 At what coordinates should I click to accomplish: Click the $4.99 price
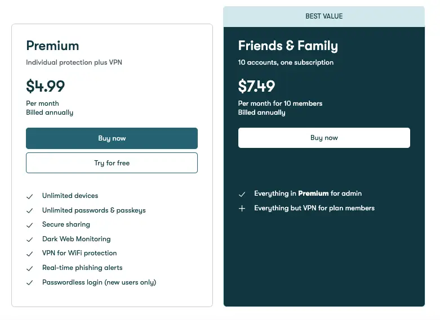pyautogui.click(x=46, y=86)
